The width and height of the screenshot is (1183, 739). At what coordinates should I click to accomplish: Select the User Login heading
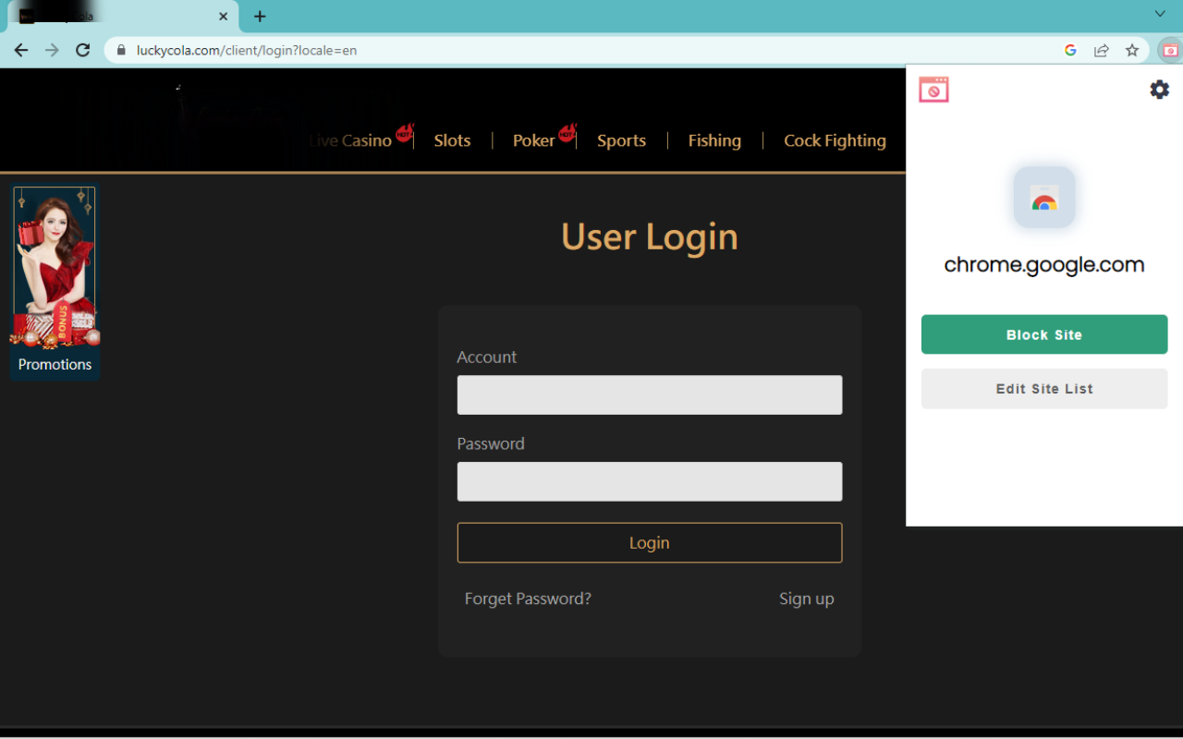(x=650, y=237)
